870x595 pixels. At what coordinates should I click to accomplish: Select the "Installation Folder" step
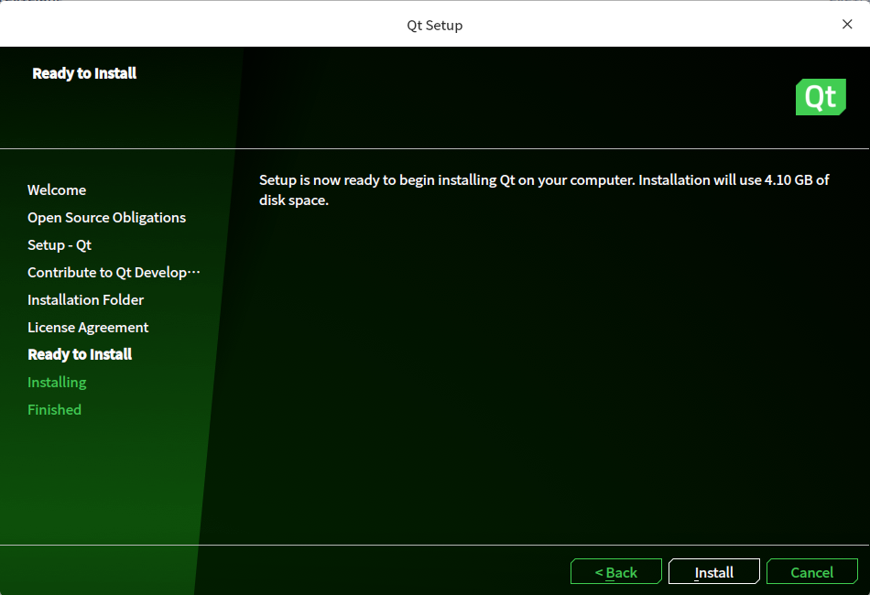click(85, 299)
